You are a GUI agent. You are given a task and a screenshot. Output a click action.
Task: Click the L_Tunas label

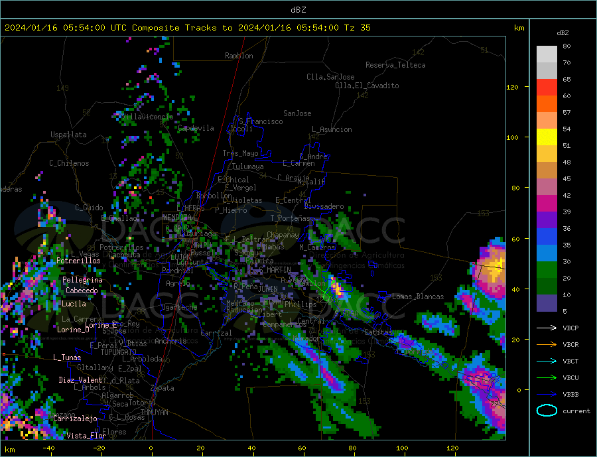point(67,358)
